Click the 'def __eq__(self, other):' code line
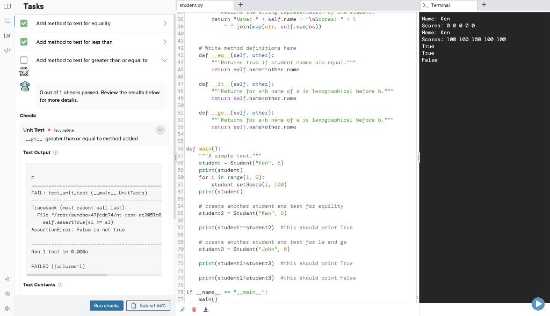This screenshot has height=316, width=550. coord(236,55)
